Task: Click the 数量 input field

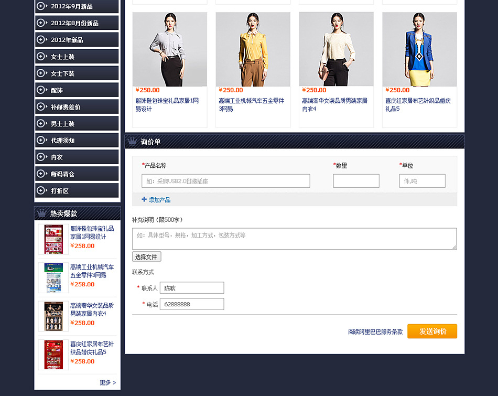Action: (356, 181)
